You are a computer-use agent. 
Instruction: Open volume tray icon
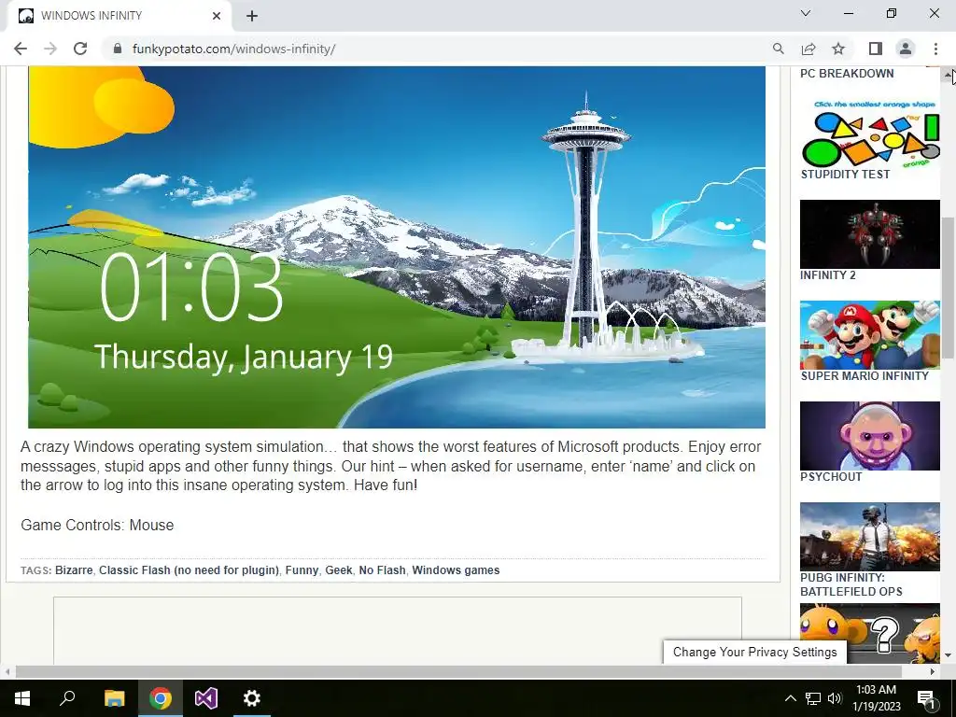tap(835, 698)
